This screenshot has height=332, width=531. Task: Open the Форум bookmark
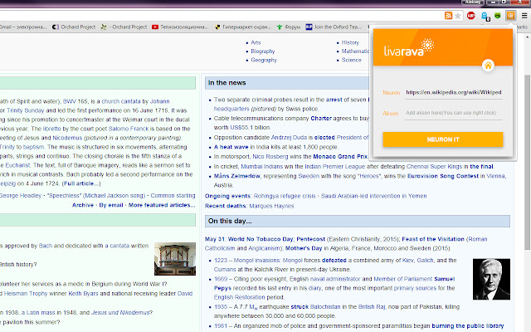tap(286, 27)
